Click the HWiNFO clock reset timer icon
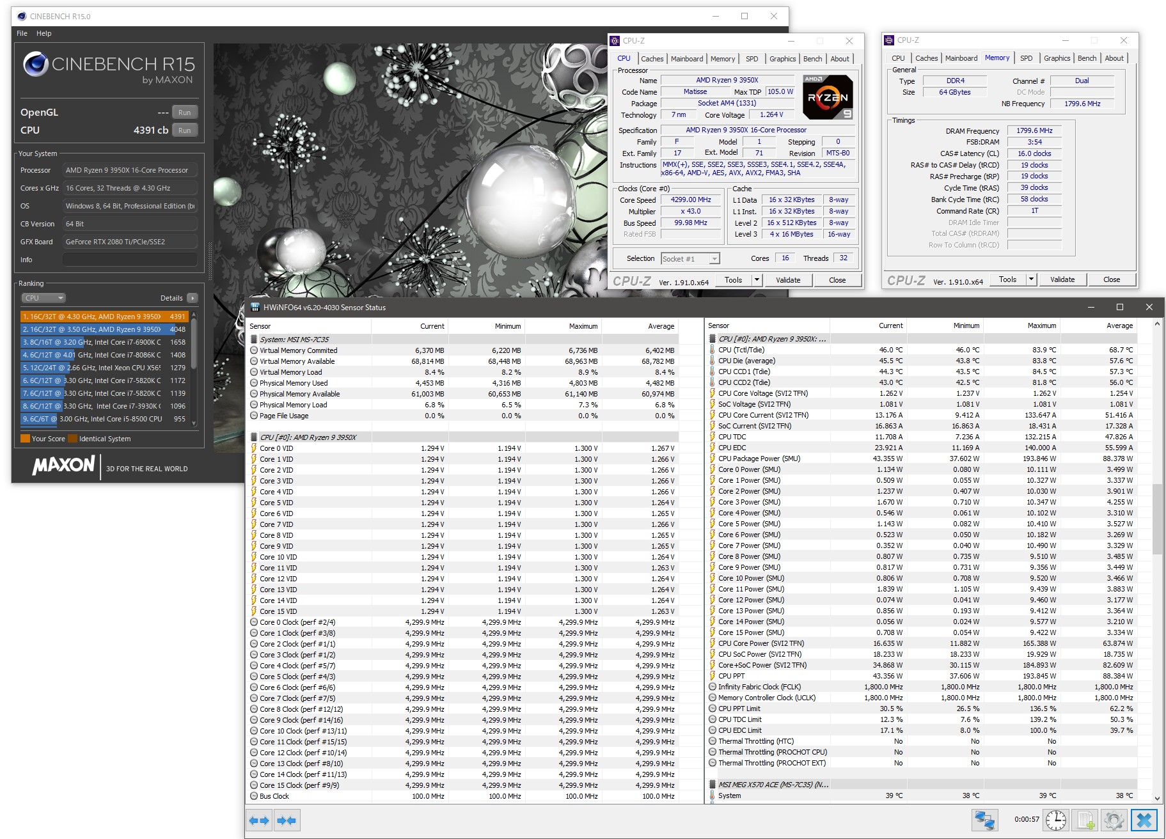The height and width of the screenshot is (839, 1166). pyautogui.click(x=1055, y=820)
